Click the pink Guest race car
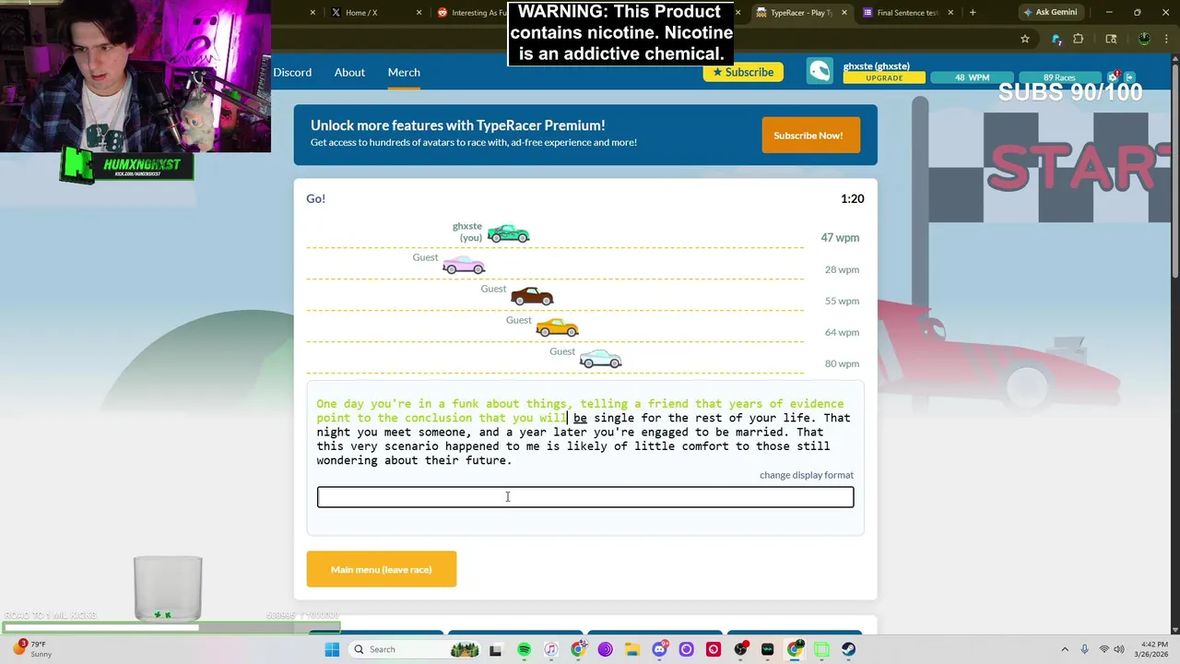 [x=464, y=266]
